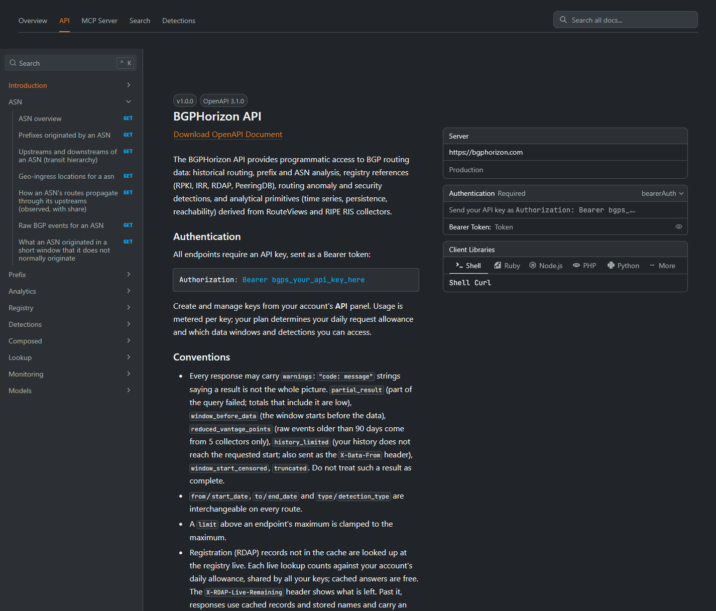
Task: Open Geo-ingress locations for a asn
Action: [x=75, y=176]
